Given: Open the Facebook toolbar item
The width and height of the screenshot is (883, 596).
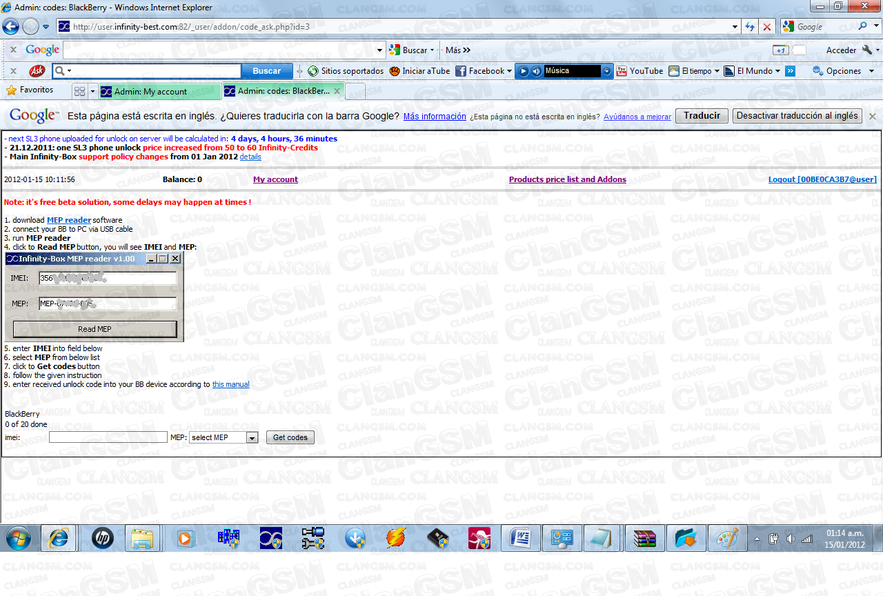Looking at the screenshot, I should (484, 71).
